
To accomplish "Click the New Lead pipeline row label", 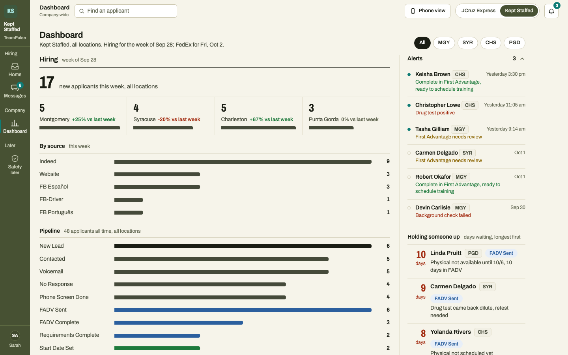I will coord(52,246).
